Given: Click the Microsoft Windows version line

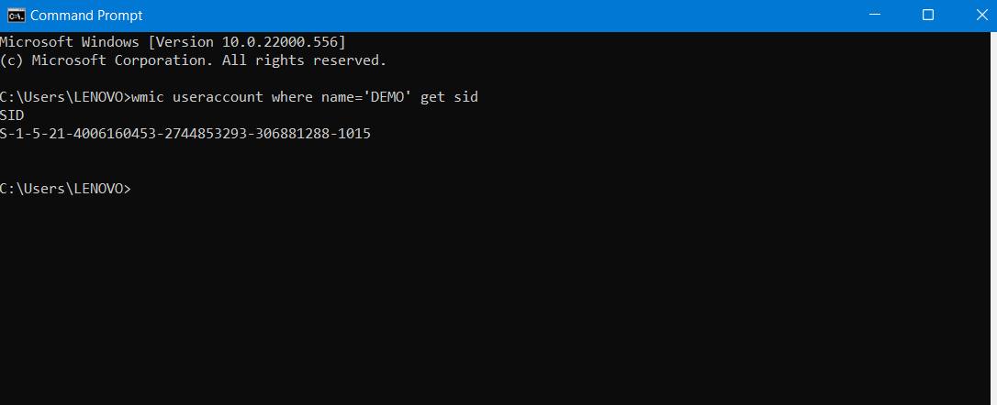Looking at the screenshot, I should coord(173,42).
